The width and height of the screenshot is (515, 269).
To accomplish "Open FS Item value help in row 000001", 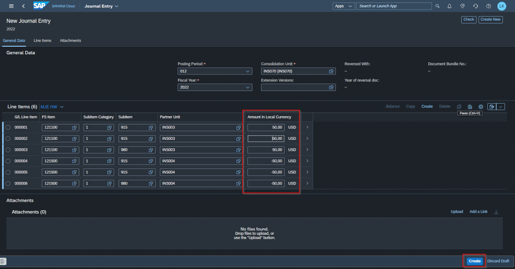I will [x=74, y=127].
